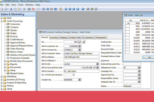Click the Copy toolbar icon
The width and height of the screenshot is (154, 102).
pos(15,9)
